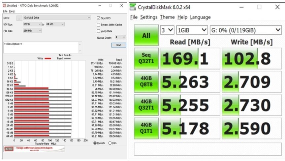
Task: Minimize the CrystalDiskMark window
Action: pos(241,7)
